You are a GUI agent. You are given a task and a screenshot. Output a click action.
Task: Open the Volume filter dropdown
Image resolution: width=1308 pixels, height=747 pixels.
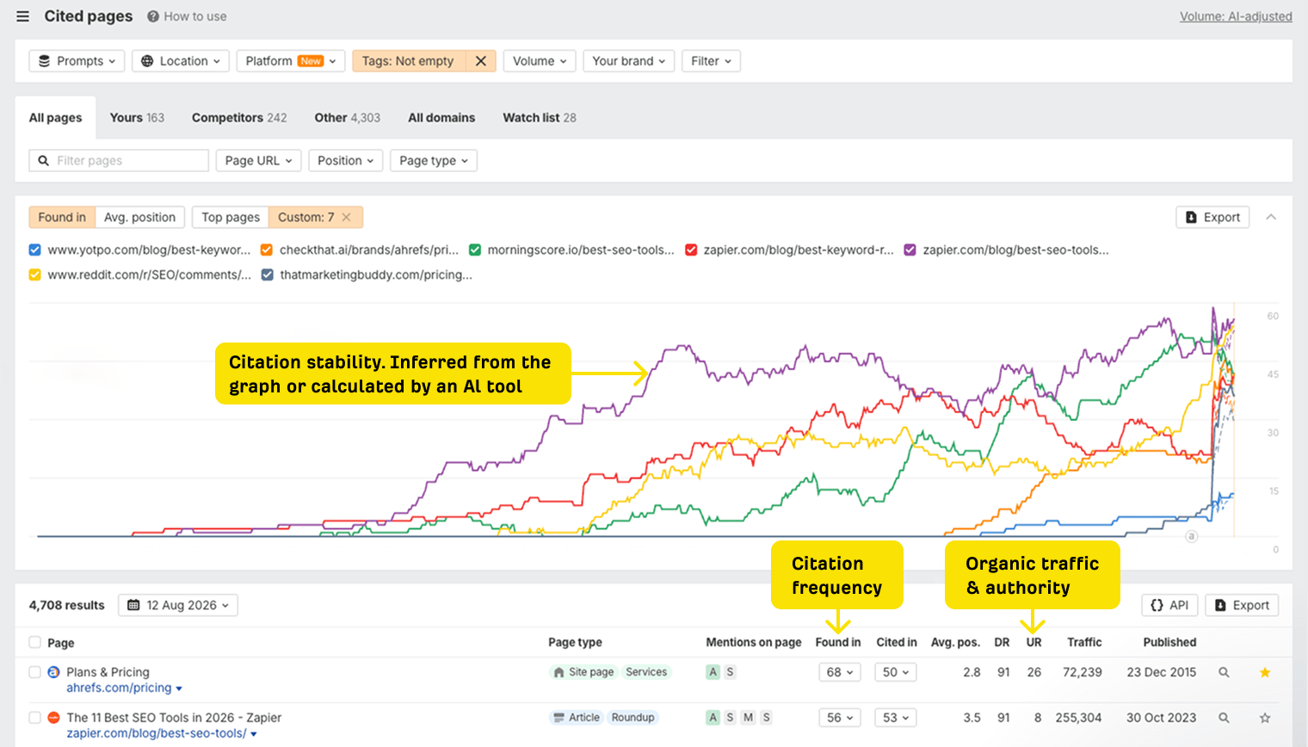tap(540, 61)
